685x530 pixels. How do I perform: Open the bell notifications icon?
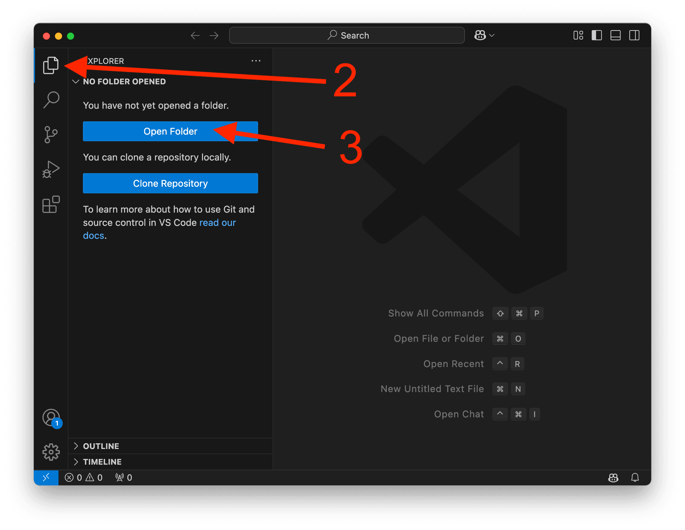tap(636, 478)
